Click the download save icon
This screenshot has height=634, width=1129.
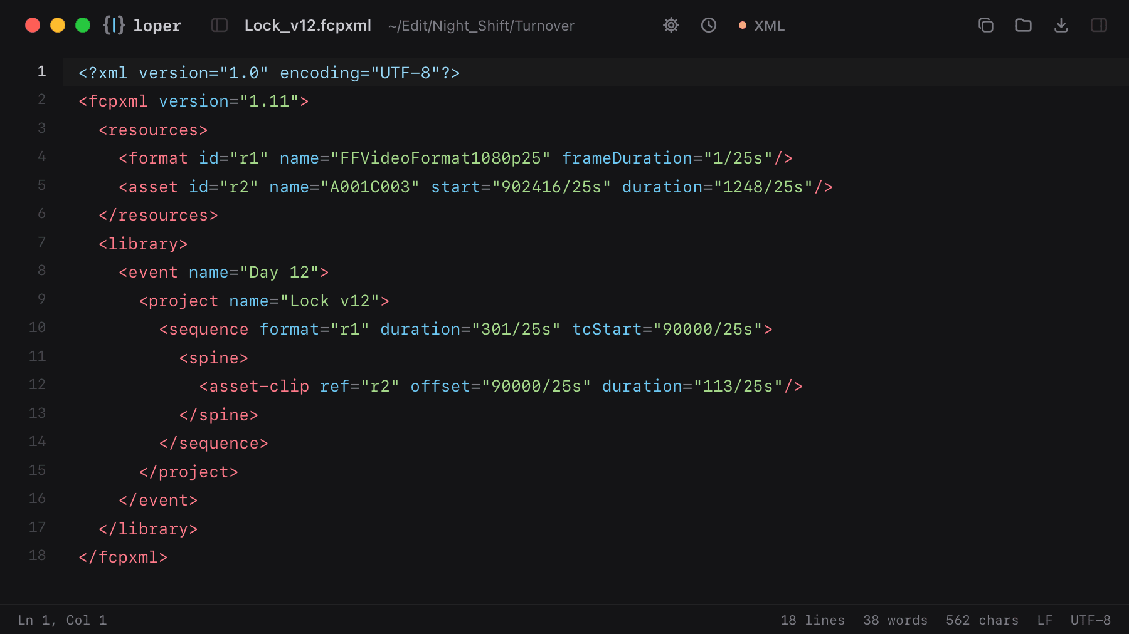coord(1061,25)
